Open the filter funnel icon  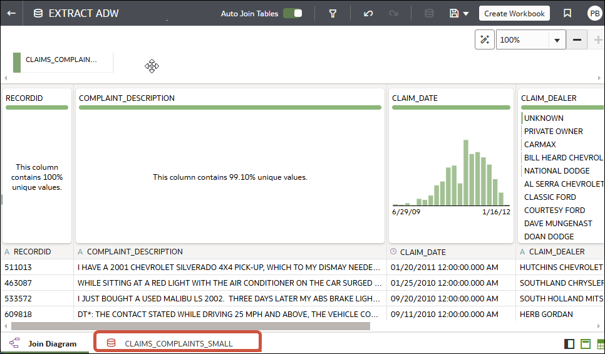[333, 14]
